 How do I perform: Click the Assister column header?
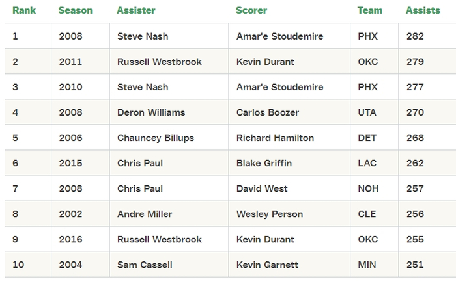135,10
